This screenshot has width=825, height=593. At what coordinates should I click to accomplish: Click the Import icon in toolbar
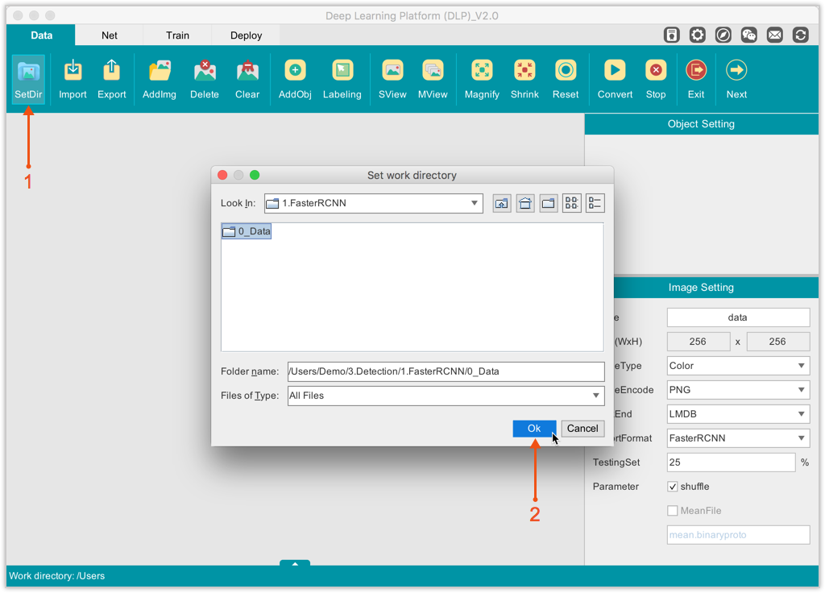pyautogui.click(x=73, y=79)
